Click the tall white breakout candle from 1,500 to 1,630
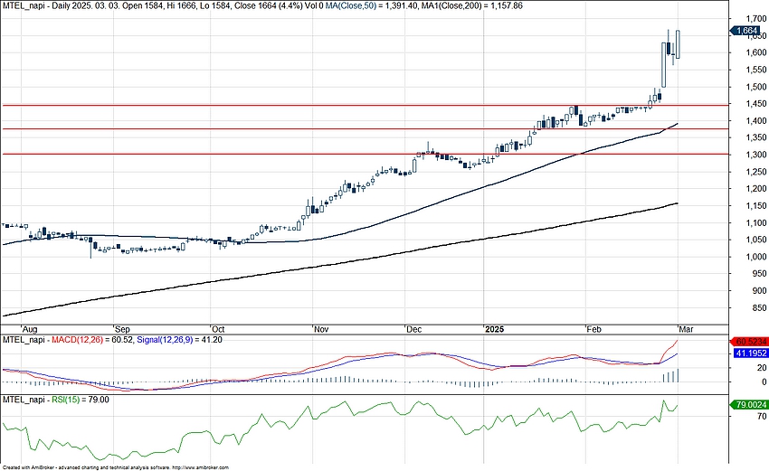Image resolution: width=769 pixels, height=471 pixels. click(x=663, y=65)
